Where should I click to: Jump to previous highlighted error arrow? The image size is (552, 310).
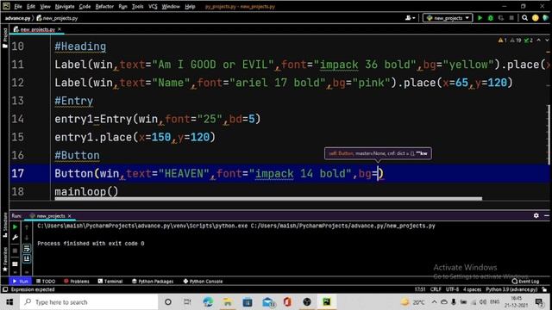pyautogui.click(x=538, y=40)
